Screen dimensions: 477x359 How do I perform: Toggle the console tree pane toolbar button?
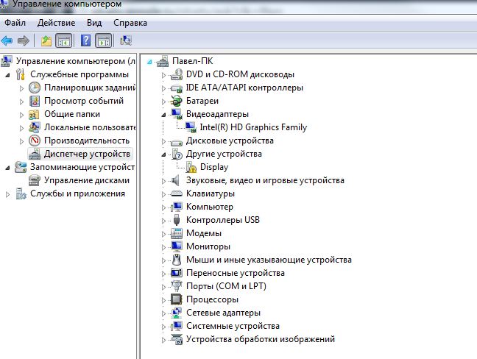click(x=64, y=40)
